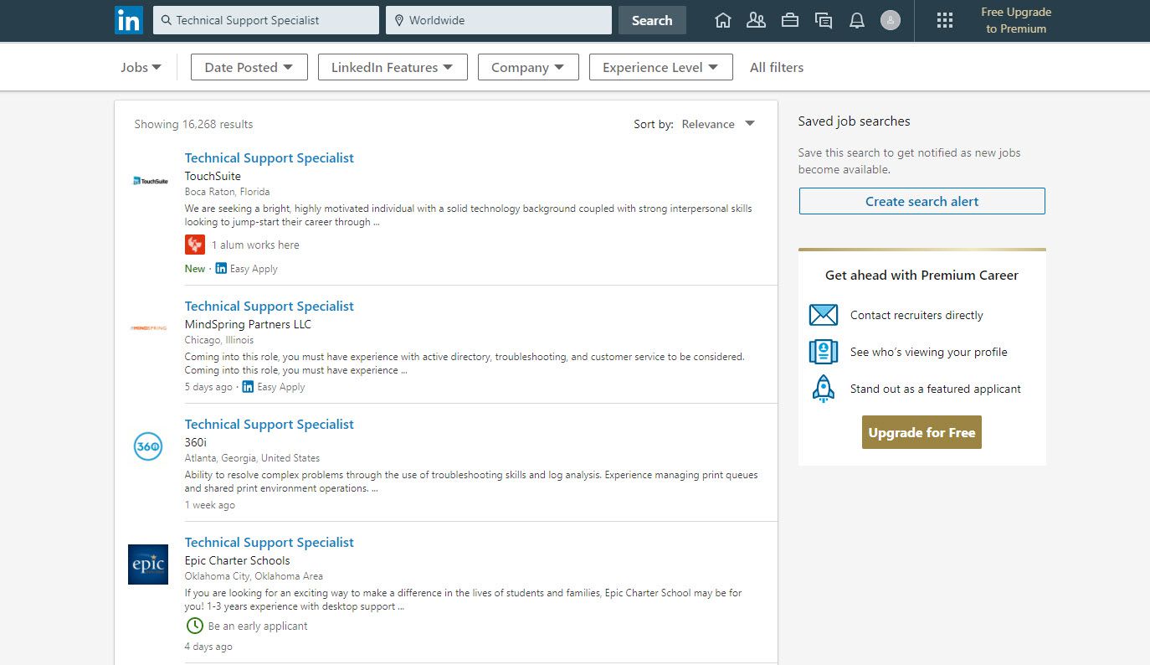Open My Network people icon
This screenshot has height=665, width=1150.
point(756,20)
